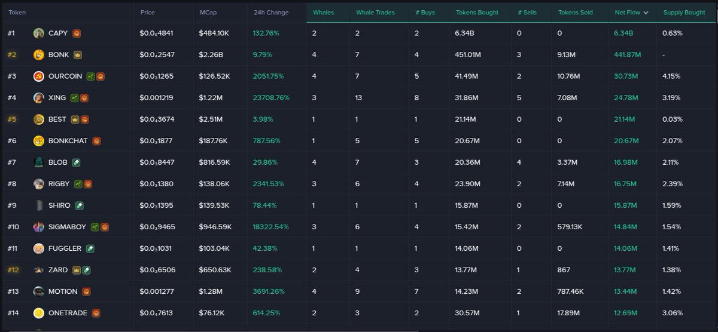Click the 18322.54% change value for SIGMABOY
The image size is (718, 332).
[272, 227]
